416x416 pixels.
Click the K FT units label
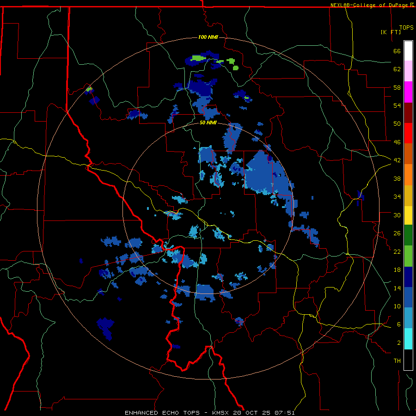[x=391, y=32]
